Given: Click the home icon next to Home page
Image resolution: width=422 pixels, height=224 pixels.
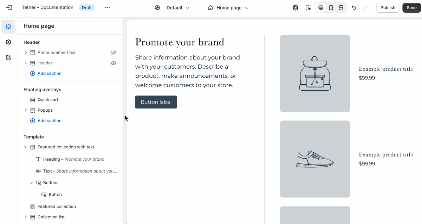Looking at the screenshot, I should (210, 8).
